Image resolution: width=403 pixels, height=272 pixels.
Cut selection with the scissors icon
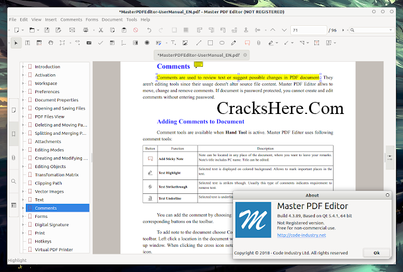[101, 30]
